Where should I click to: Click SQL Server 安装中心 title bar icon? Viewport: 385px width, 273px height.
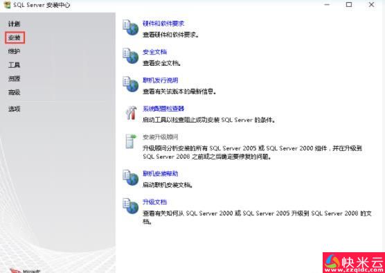[x=7, y=5]
